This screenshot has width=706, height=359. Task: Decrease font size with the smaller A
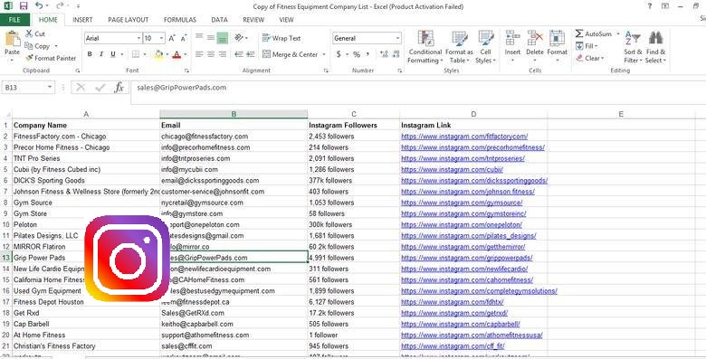tap(183, 38)
